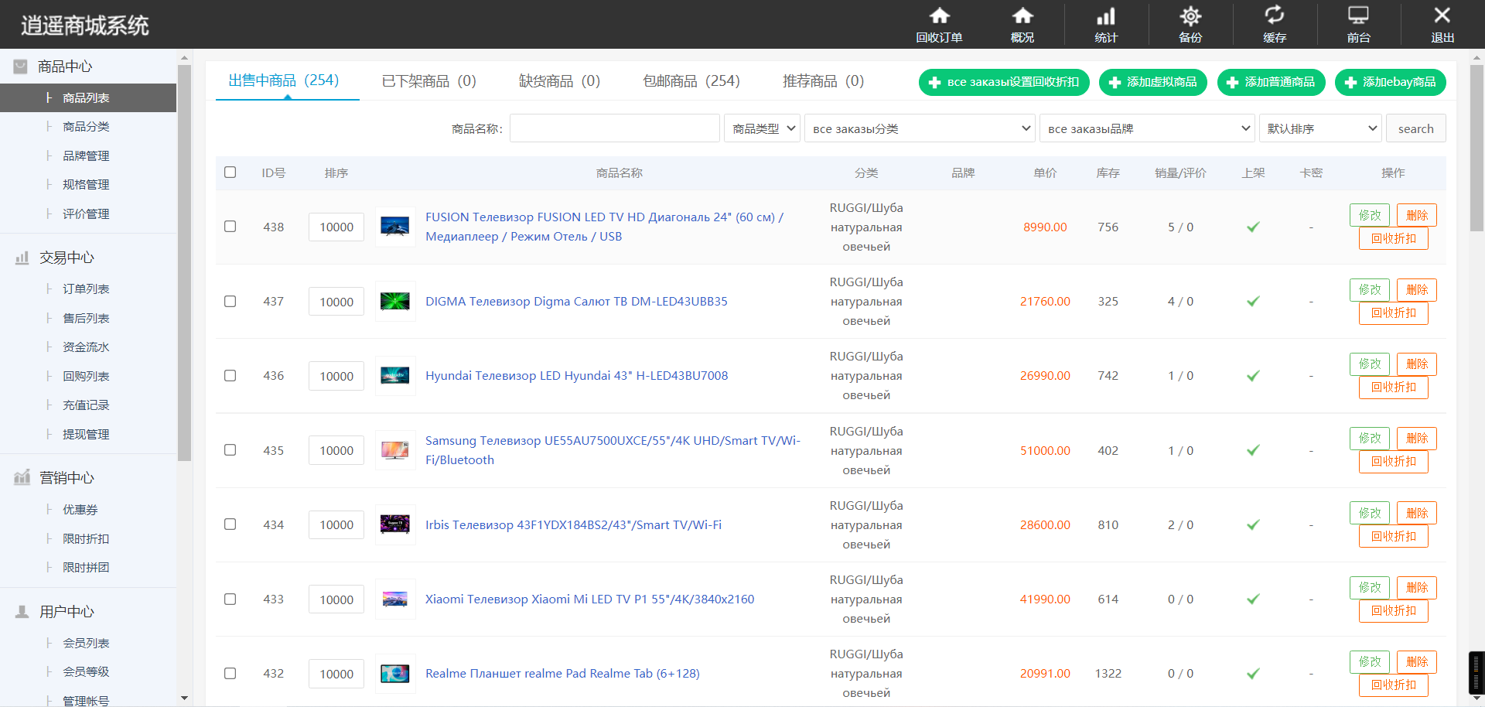1485x707 pixels.
Task: Click все заказы设置回收折扣 button
Action: point(1004,82)
